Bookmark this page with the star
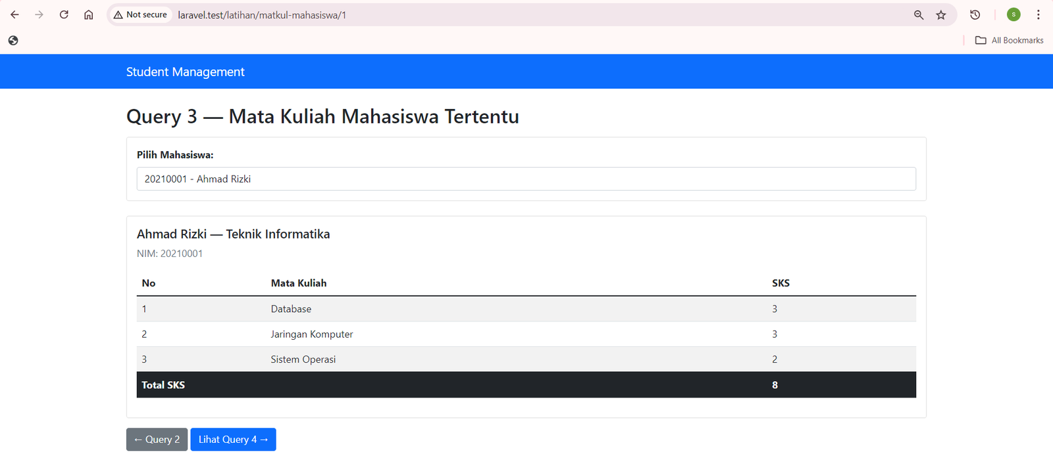The height and width of the screenshot is (458, 1053). point(941,14)
